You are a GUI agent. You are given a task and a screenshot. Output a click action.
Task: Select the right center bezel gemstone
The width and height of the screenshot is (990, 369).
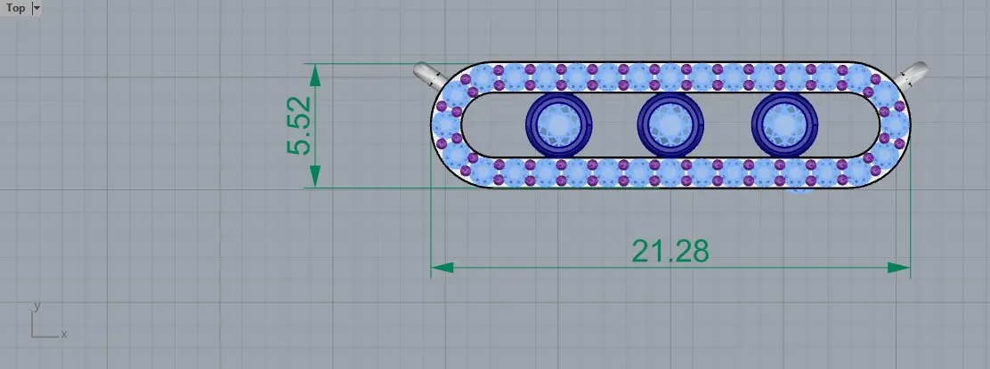click(x=785, y=124)
